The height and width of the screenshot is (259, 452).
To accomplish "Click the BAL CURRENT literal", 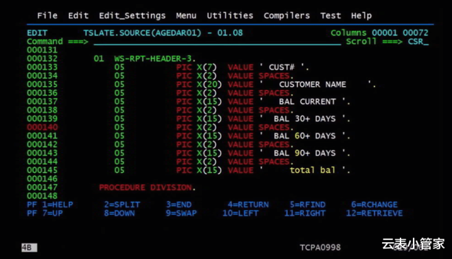I will tap(307, 101).
